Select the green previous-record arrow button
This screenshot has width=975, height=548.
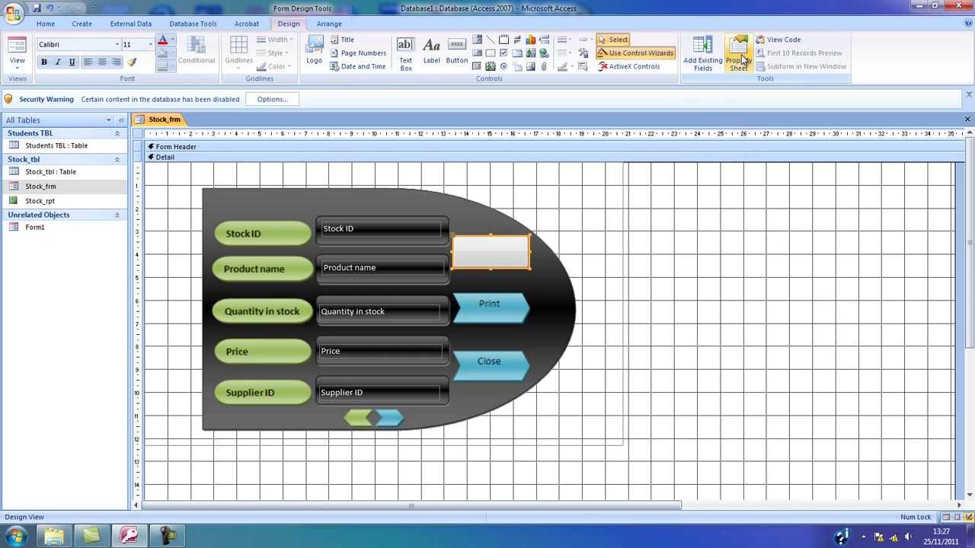359,417
